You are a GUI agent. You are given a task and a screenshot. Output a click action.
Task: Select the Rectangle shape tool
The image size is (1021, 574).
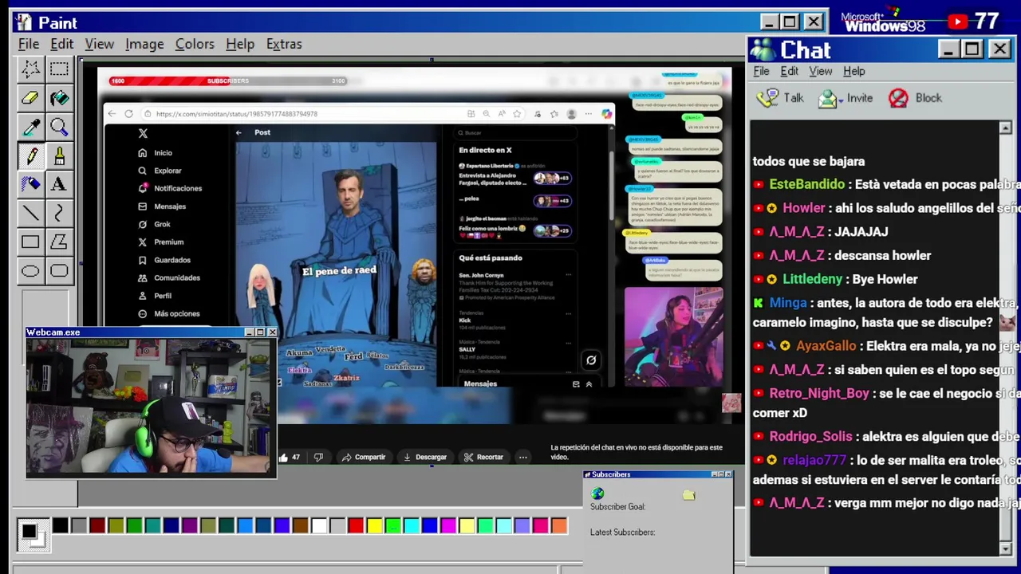(30, 242)
